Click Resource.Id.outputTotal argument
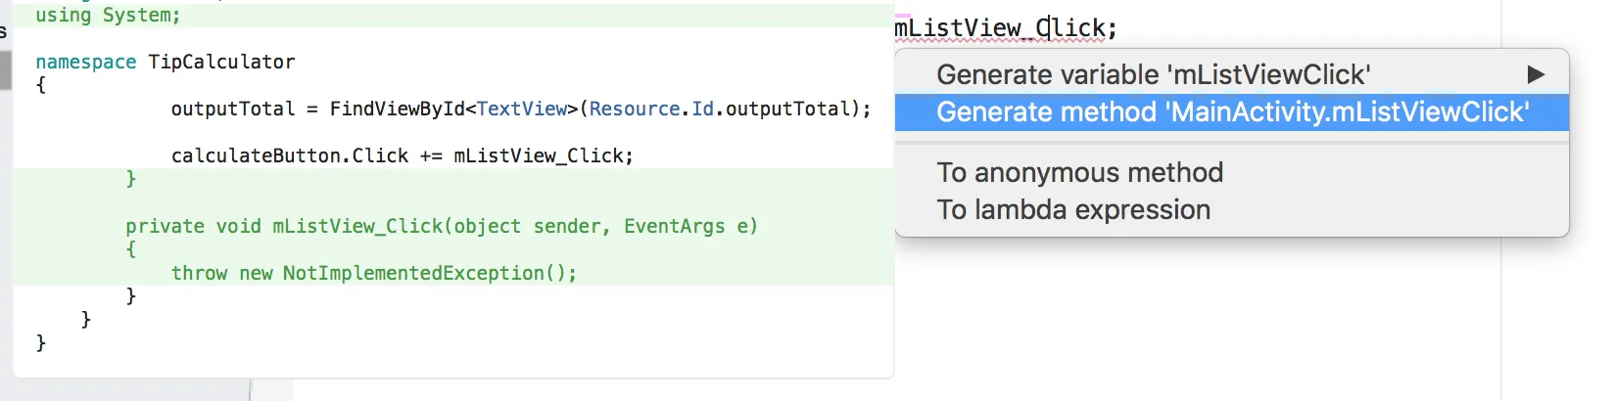The width and height of the screenshot is (1614, 401). click(x=723, y=109)
